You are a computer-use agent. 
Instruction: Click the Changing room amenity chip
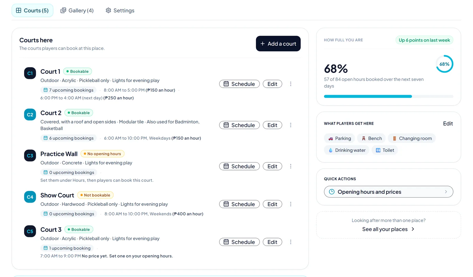coord(412,138)
